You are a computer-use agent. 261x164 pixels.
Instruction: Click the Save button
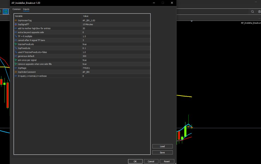[x=163, y=152]
